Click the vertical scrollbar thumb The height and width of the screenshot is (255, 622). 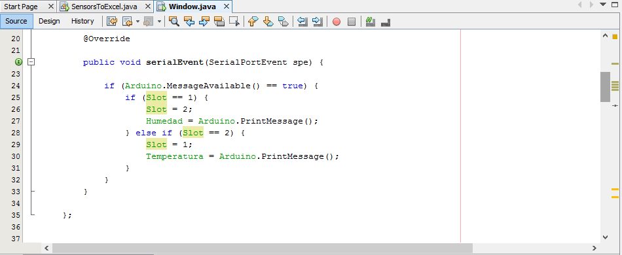[605, 87]
